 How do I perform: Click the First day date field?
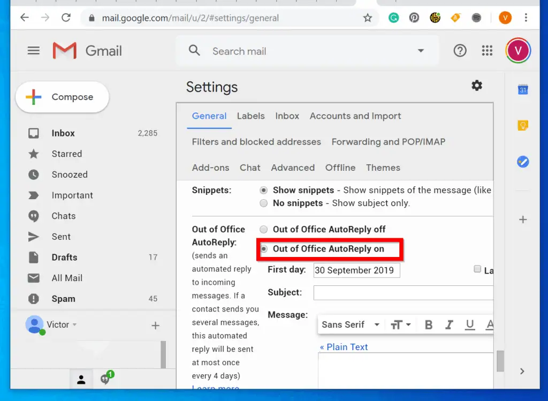(x=356, y=270)
